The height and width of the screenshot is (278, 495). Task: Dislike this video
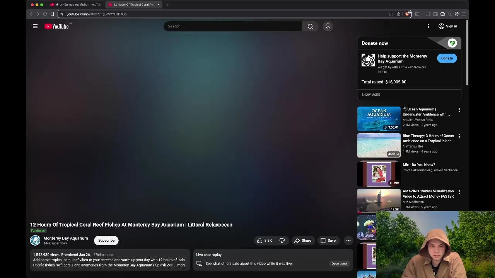point(282,241)
